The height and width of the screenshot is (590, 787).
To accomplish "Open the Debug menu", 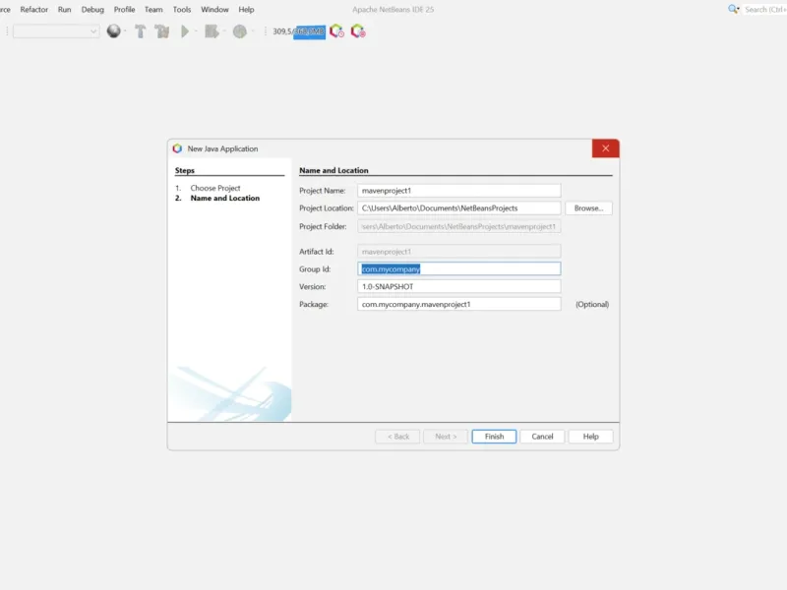I will coord(92,10).
